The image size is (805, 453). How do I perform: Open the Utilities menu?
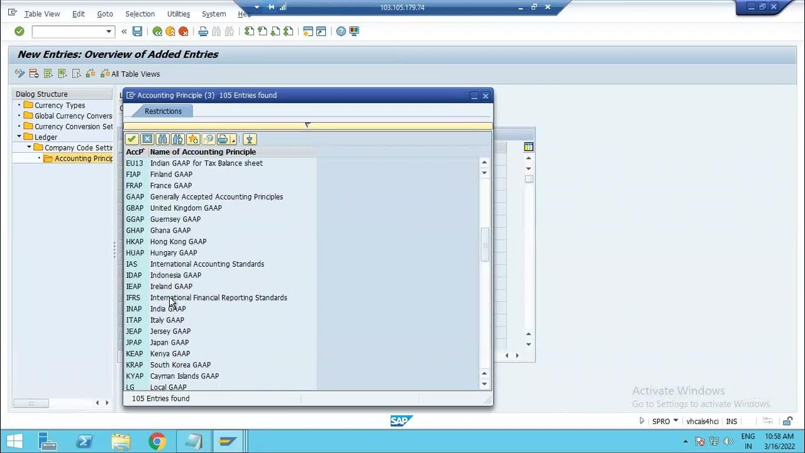179,14
